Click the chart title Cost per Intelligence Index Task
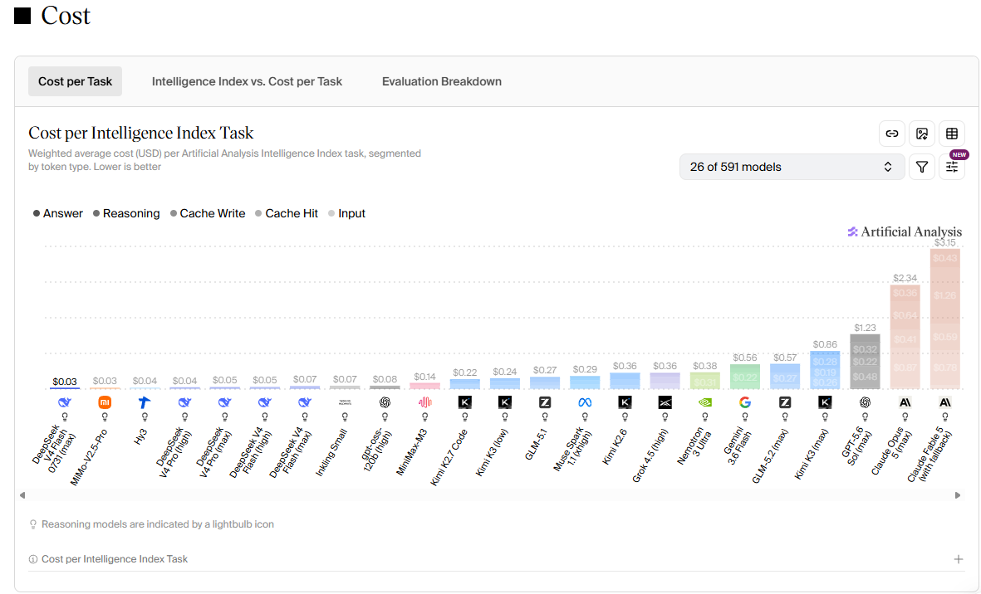981x594 pixels. pos(140,133)
